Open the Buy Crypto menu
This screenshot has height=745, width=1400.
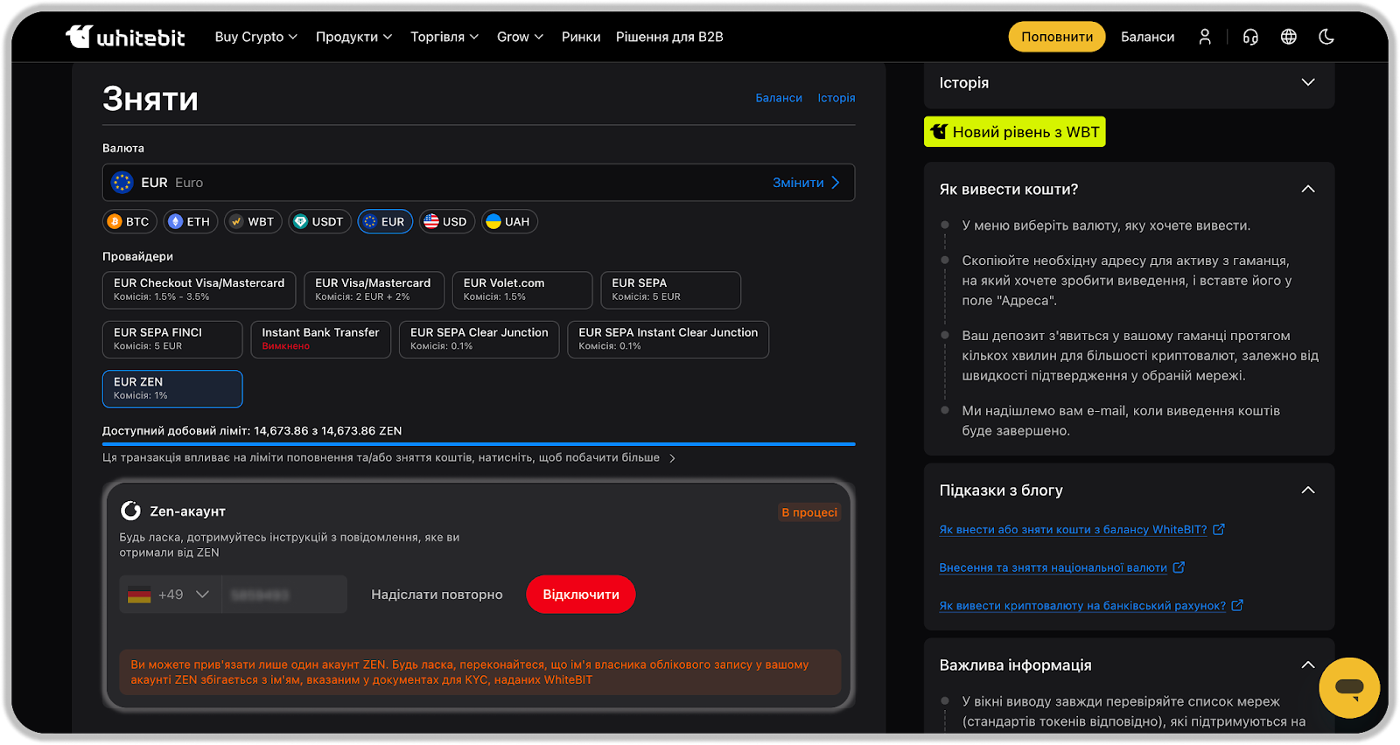tap(255, 37)
